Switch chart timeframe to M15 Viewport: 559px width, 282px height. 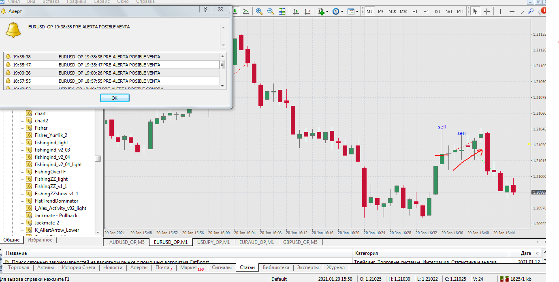[392, 11]
